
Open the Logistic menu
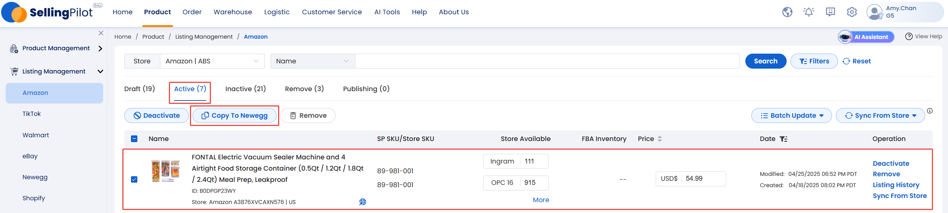277,12
